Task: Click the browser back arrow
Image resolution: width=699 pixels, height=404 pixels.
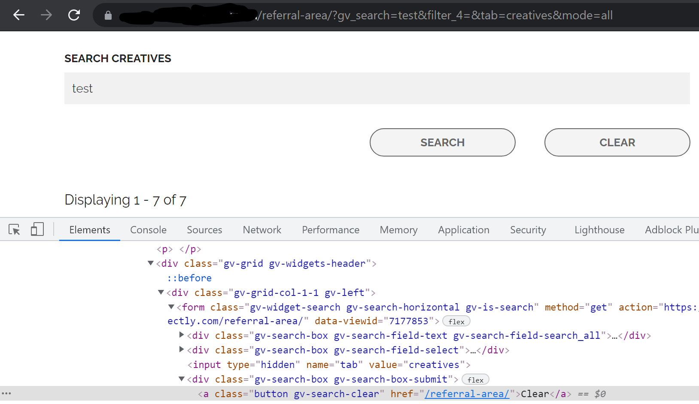Action: click(18, 15)
